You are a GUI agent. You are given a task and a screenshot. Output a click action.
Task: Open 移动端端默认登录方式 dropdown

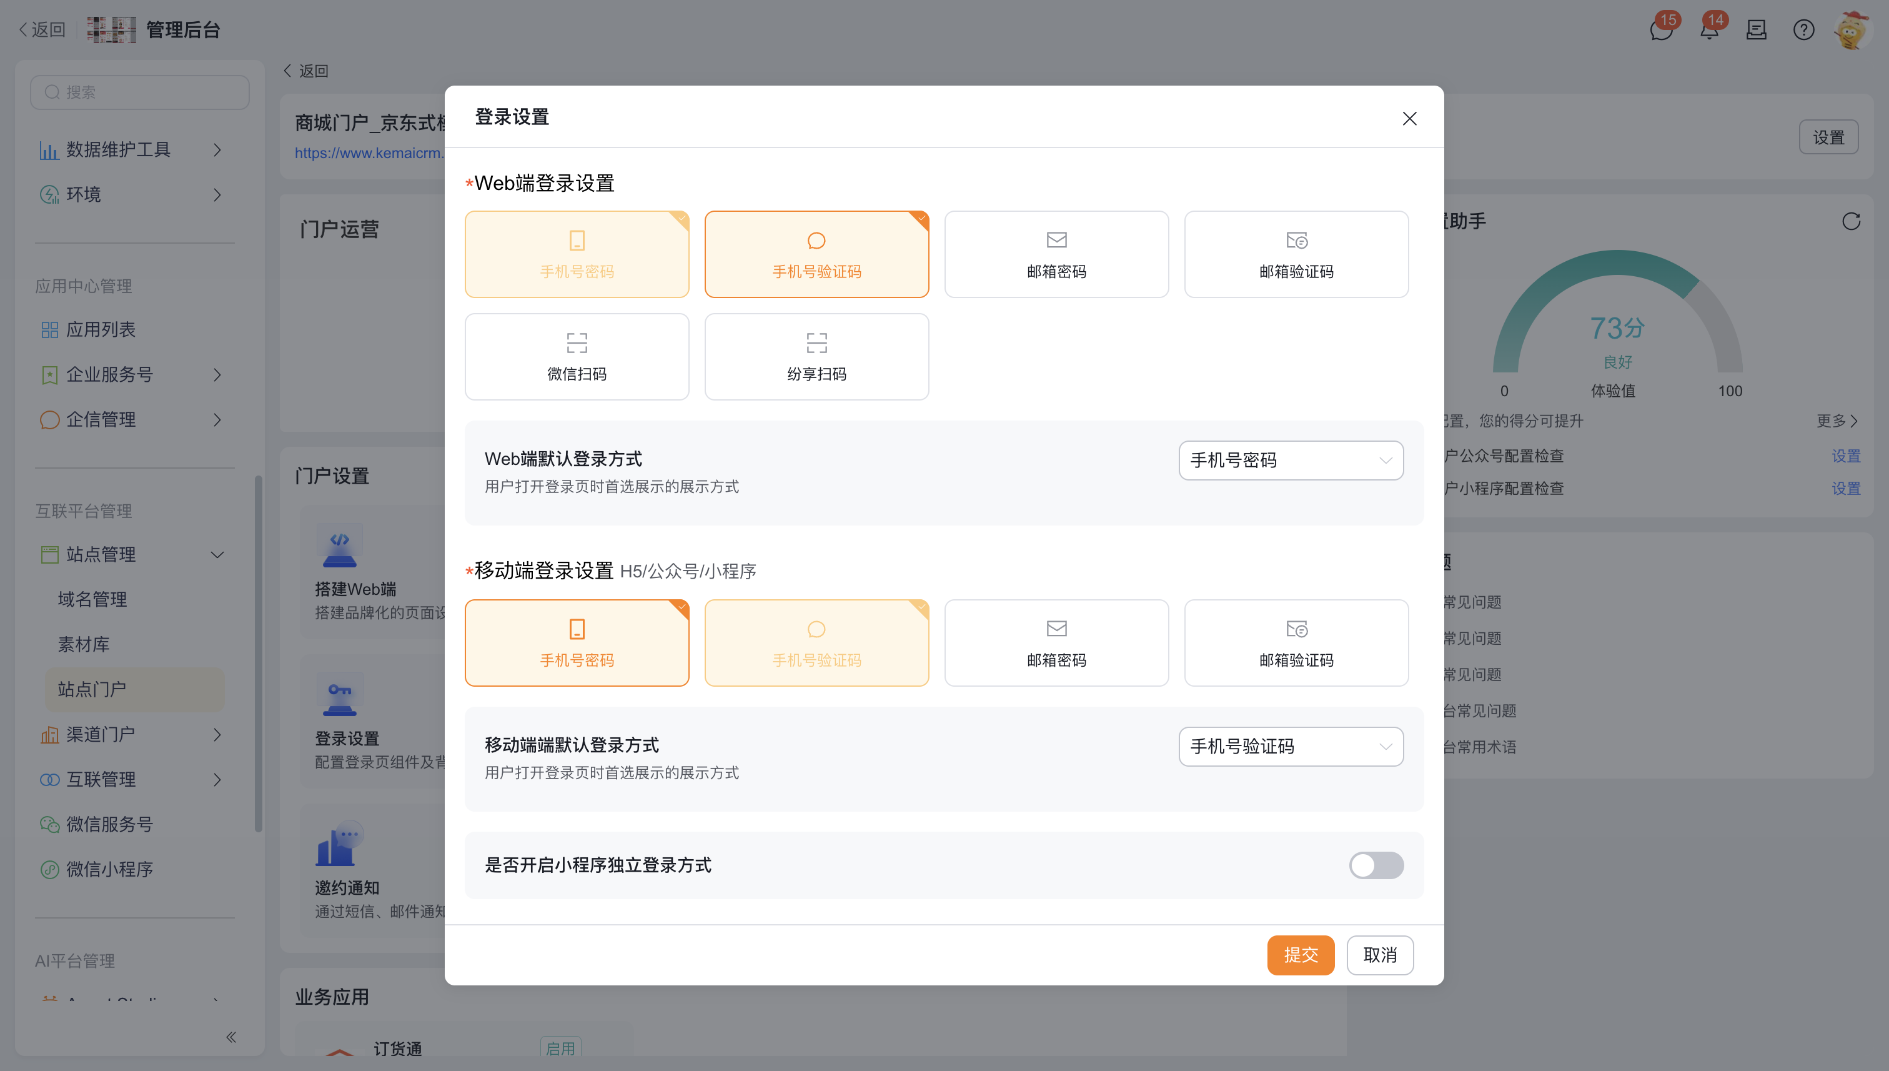point(1291,747)
